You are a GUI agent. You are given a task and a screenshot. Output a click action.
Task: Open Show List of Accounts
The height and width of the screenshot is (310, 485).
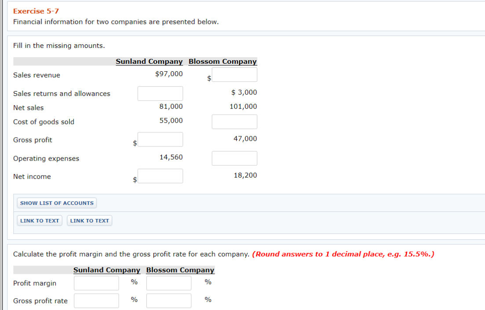tap(57, 203)
